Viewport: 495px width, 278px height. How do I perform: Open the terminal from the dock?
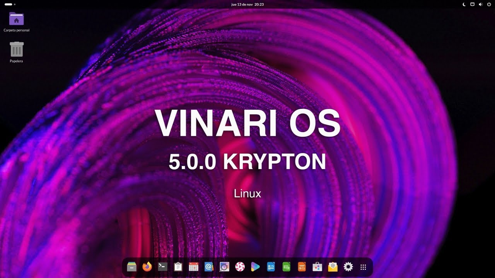point(163,267)
